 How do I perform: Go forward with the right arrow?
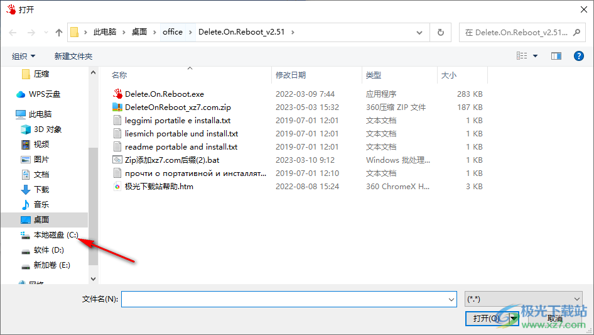pos(31,33)
